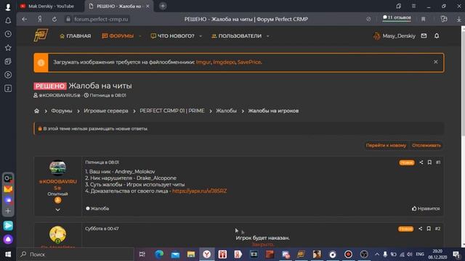The image size is (465, 261).
Task: Open the ГЛАВНАЯ navigation item
Action: point(76,36)
